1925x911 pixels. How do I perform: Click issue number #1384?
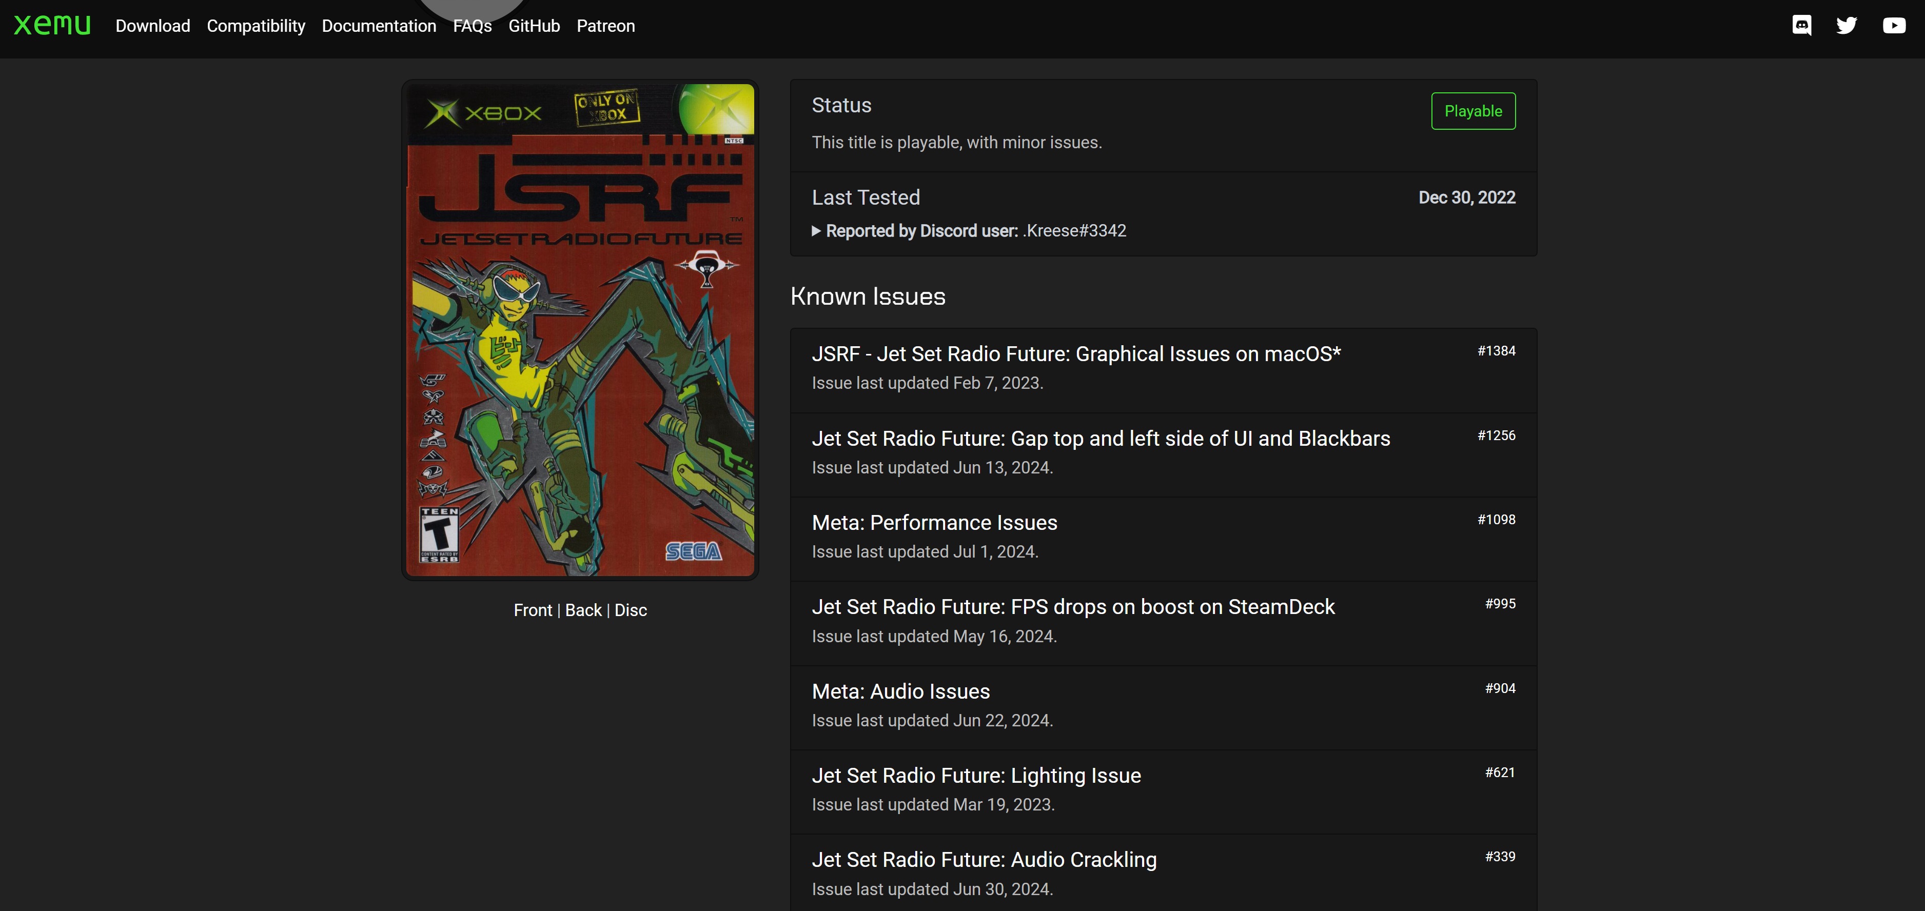(1496, 350)
